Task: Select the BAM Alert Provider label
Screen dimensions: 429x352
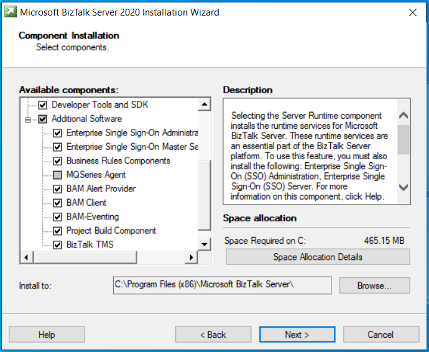Action: 101,188
